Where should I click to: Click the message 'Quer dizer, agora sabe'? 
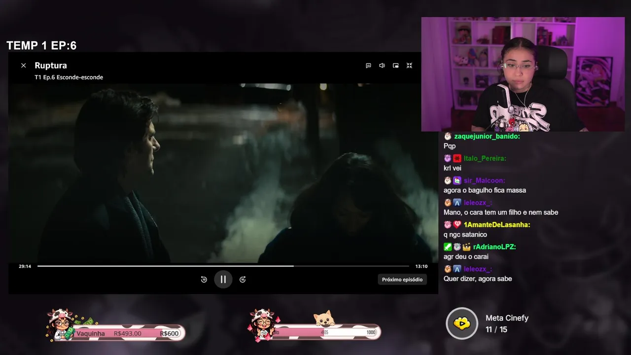[x=478, y=279]
